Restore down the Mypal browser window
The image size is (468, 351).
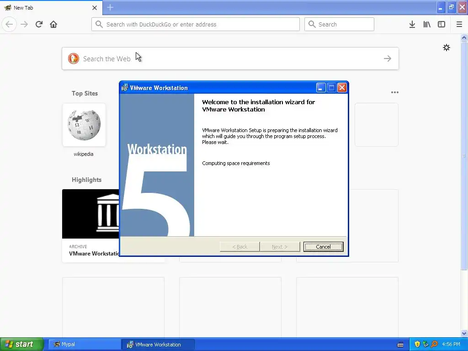(452, 7)
